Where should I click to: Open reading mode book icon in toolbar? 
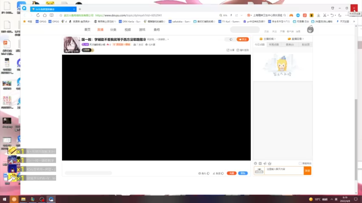(52, 15)
